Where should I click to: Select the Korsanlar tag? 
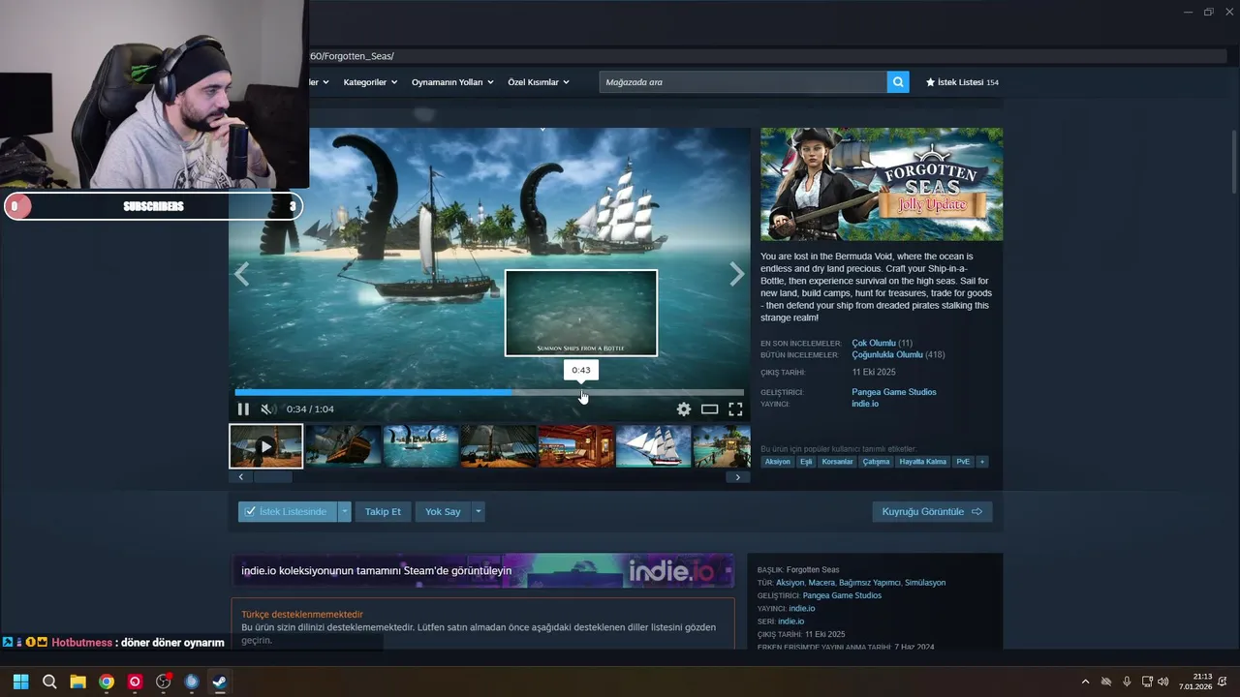[x=837, y=462]
